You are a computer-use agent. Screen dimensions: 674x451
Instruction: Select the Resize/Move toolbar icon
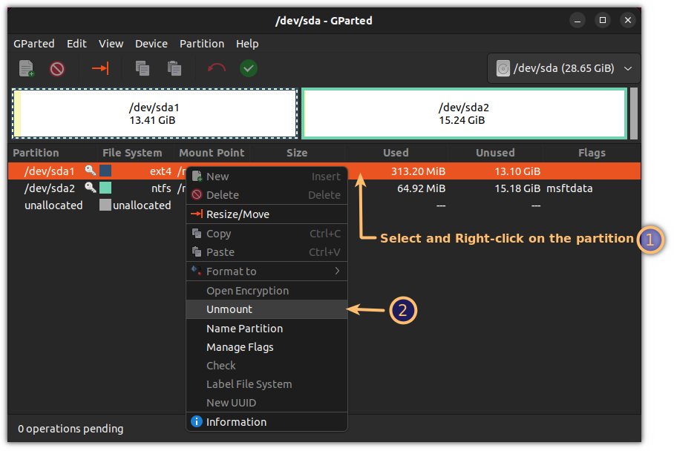[x=100, y=68]
